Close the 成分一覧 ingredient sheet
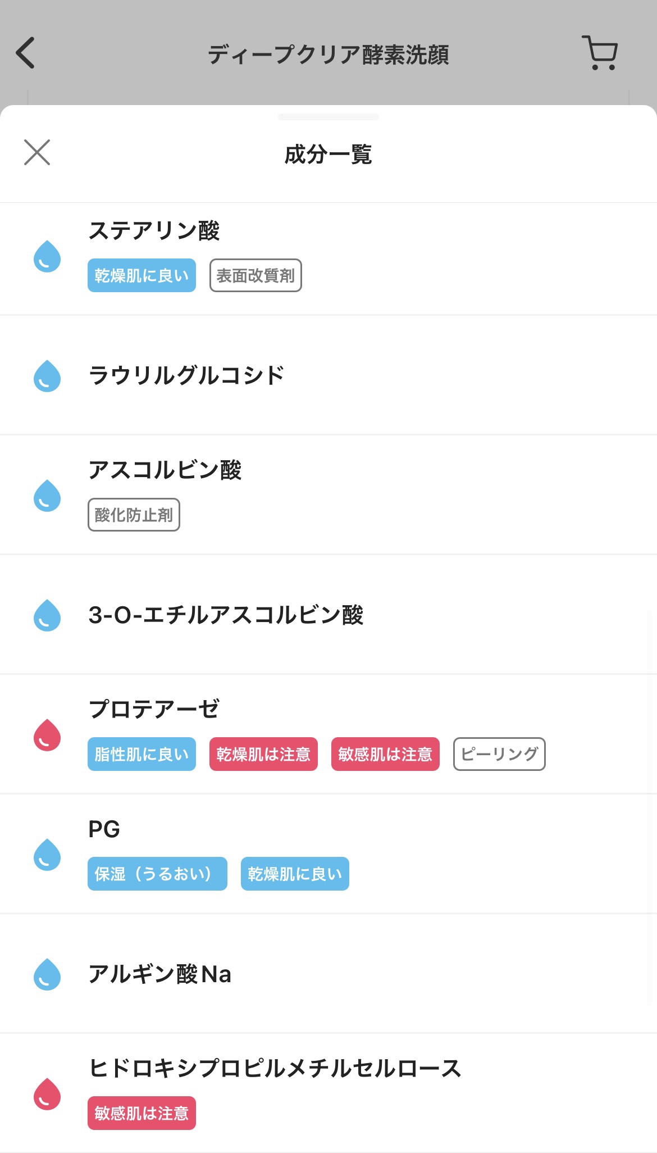The width and height of the screenshot is (657, 1153). pyautogui.click(x=37, y=152)
